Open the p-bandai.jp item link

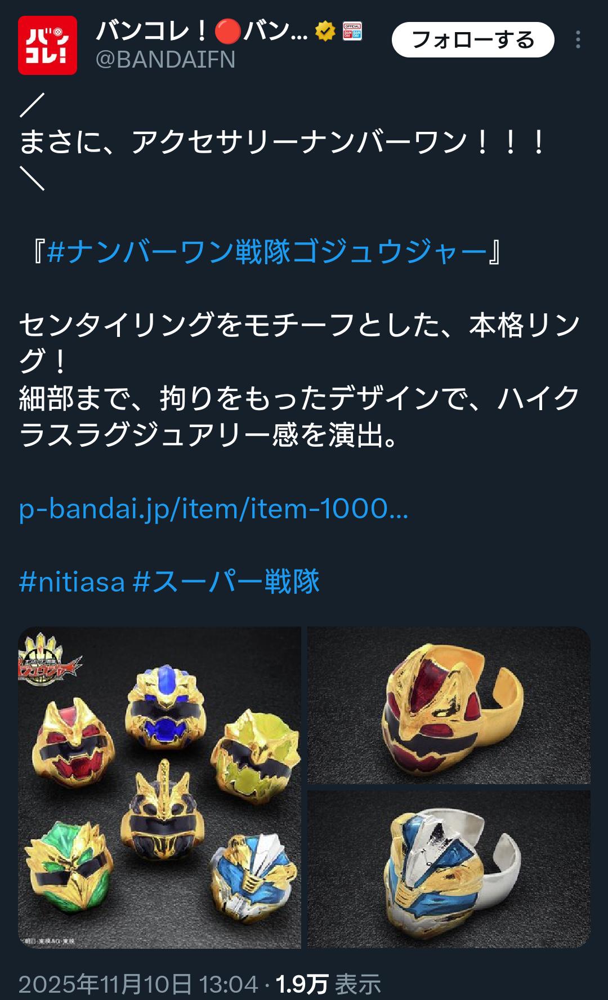pos(214,509)
